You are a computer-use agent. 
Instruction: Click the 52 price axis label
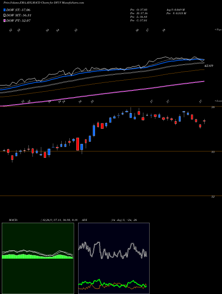(x=213, y=197)
